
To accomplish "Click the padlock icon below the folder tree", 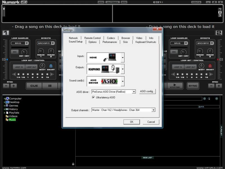I will pos(73,164).
